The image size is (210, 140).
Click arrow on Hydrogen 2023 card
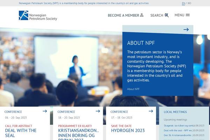(151, 111)
